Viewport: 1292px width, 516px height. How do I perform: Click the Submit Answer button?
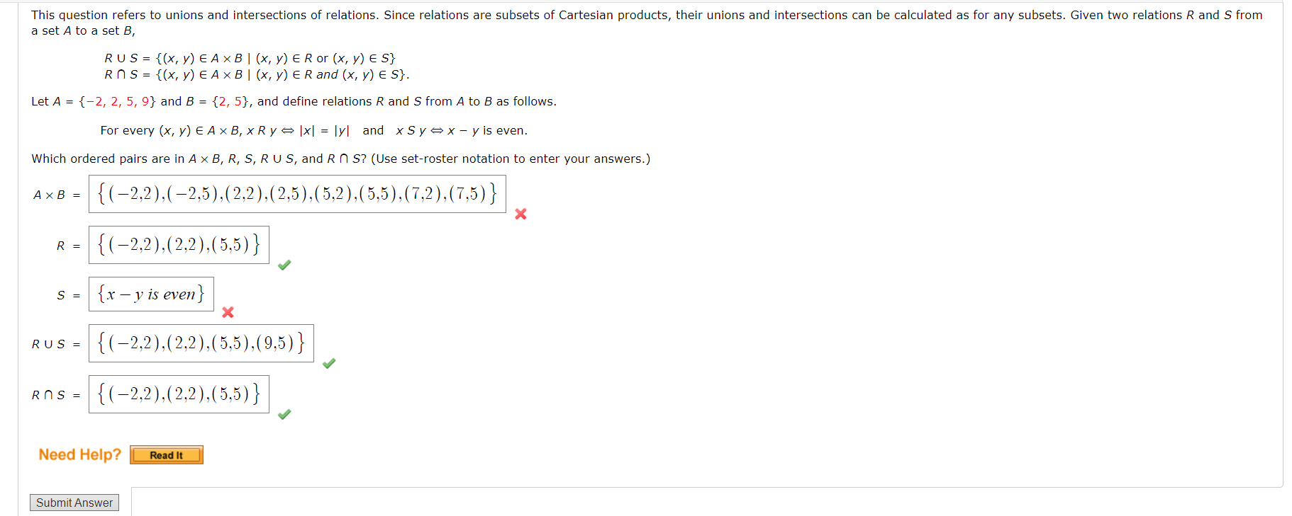74,502
